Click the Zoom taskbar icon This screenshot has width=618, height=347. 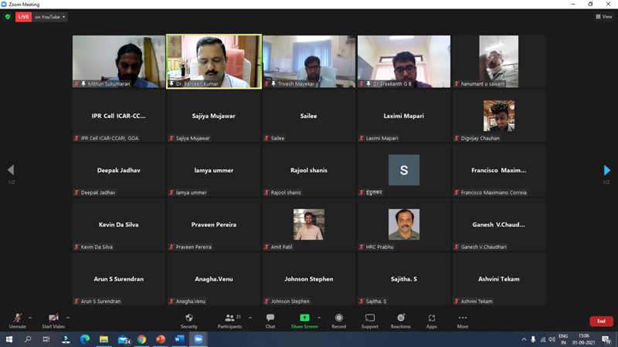[199, 339]
